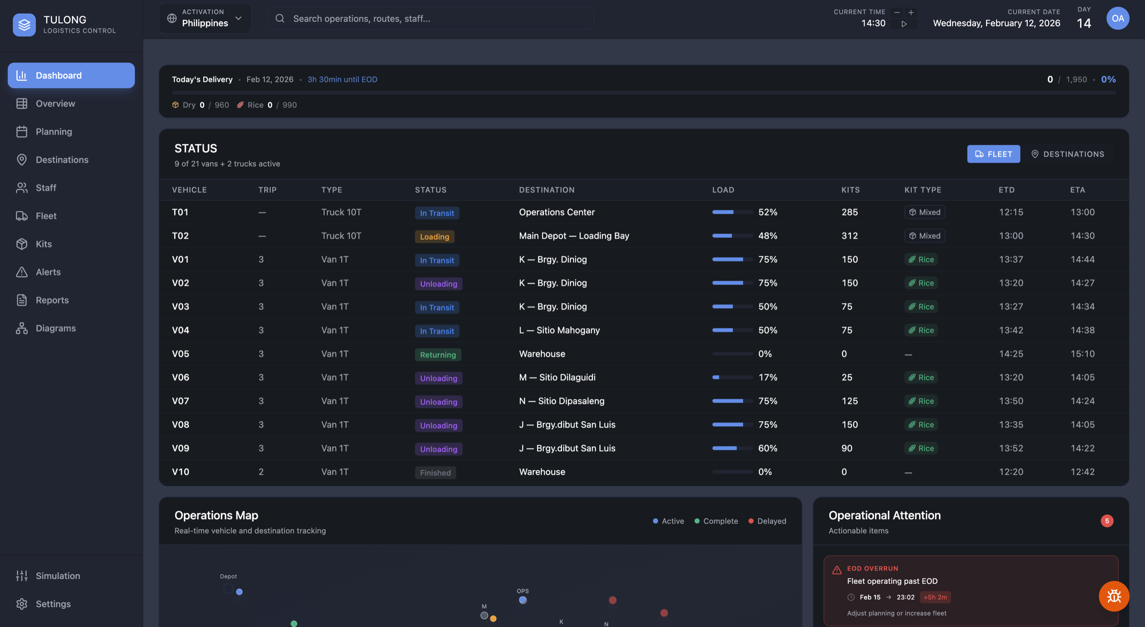Click the TULONG logo icon
1145x627 pixels.
pos(24,24)
